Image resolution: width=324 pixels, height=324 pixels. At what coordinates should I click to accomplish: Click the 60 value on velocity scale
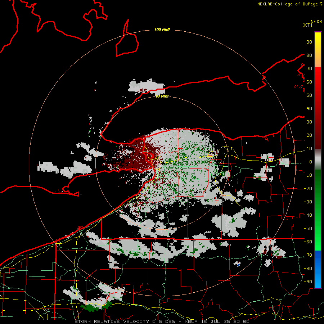point(309,82)
